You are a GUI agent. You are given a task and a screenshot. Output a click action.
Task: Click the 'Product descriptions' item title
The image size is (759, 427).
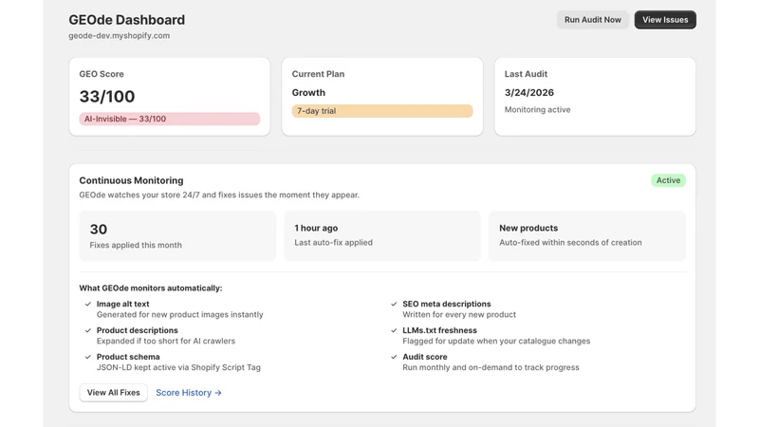(138, 330)
